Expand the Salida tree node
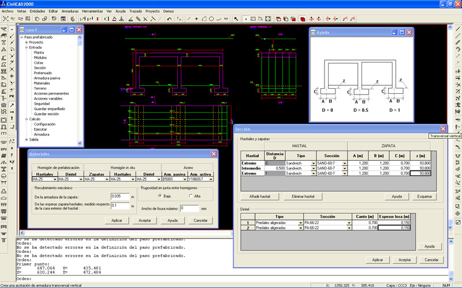 click(26, 139)
